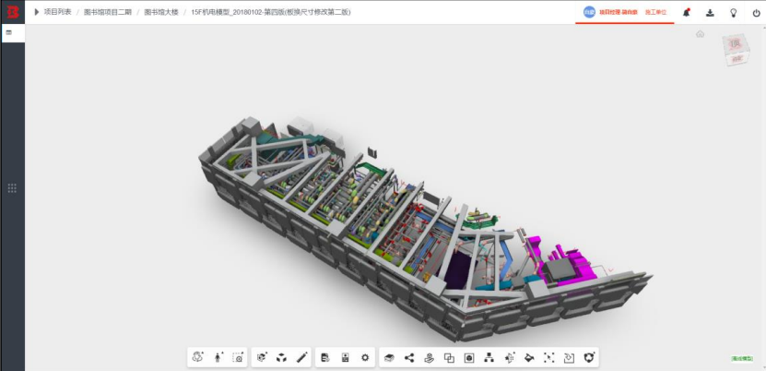Open the hamburger menu in left sidebar
The image size is (766, 371).
(x=9, y=32)
